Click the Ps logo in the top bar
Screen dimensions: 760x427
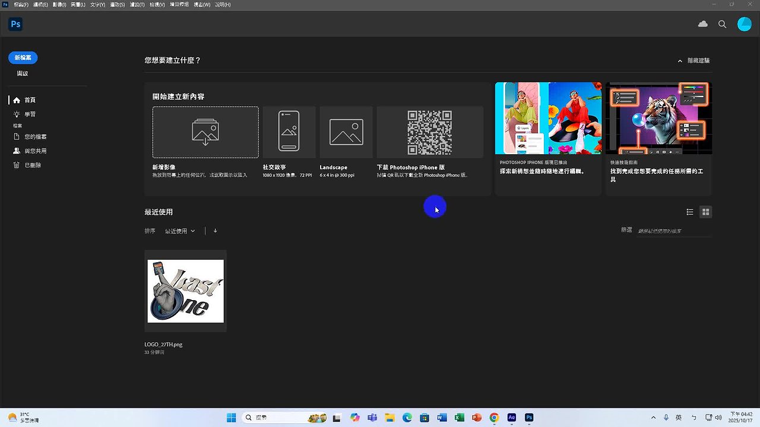coord(15,24)
